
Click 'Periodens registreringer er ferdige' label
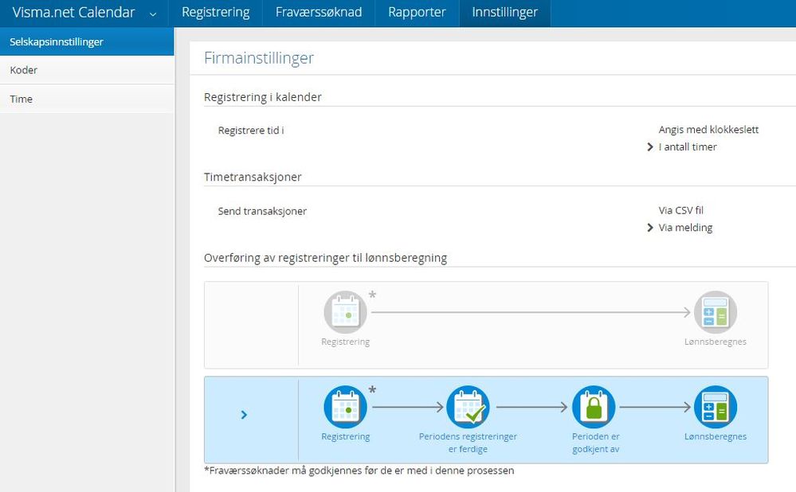(468, 443)
